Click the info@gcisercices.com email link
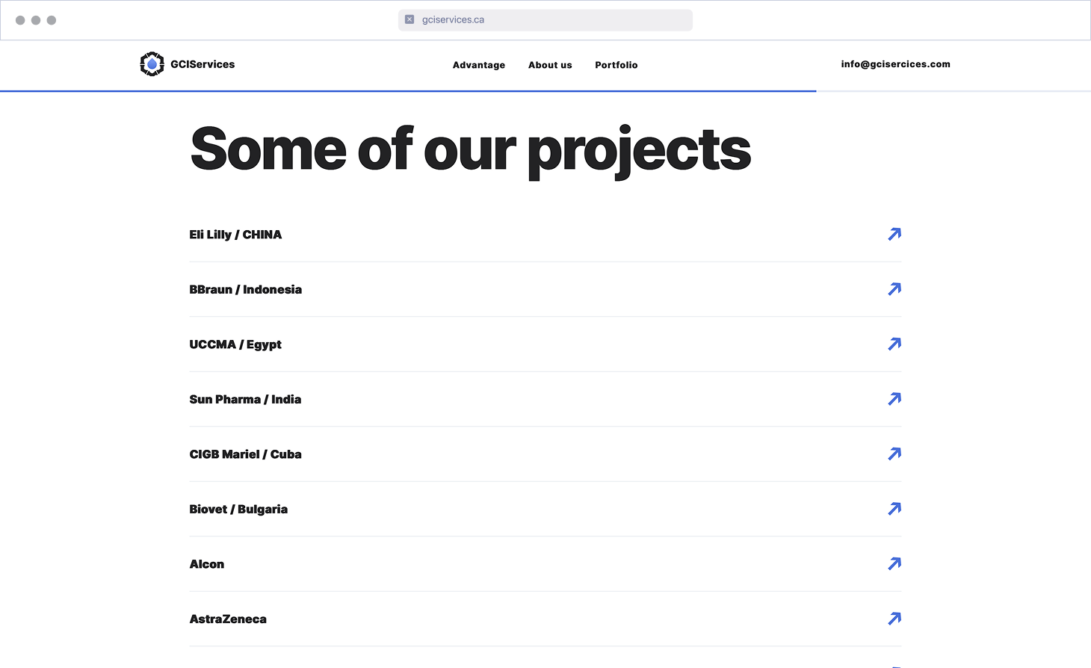Viewport: 1091px width, 668px height. coord(895,64)
